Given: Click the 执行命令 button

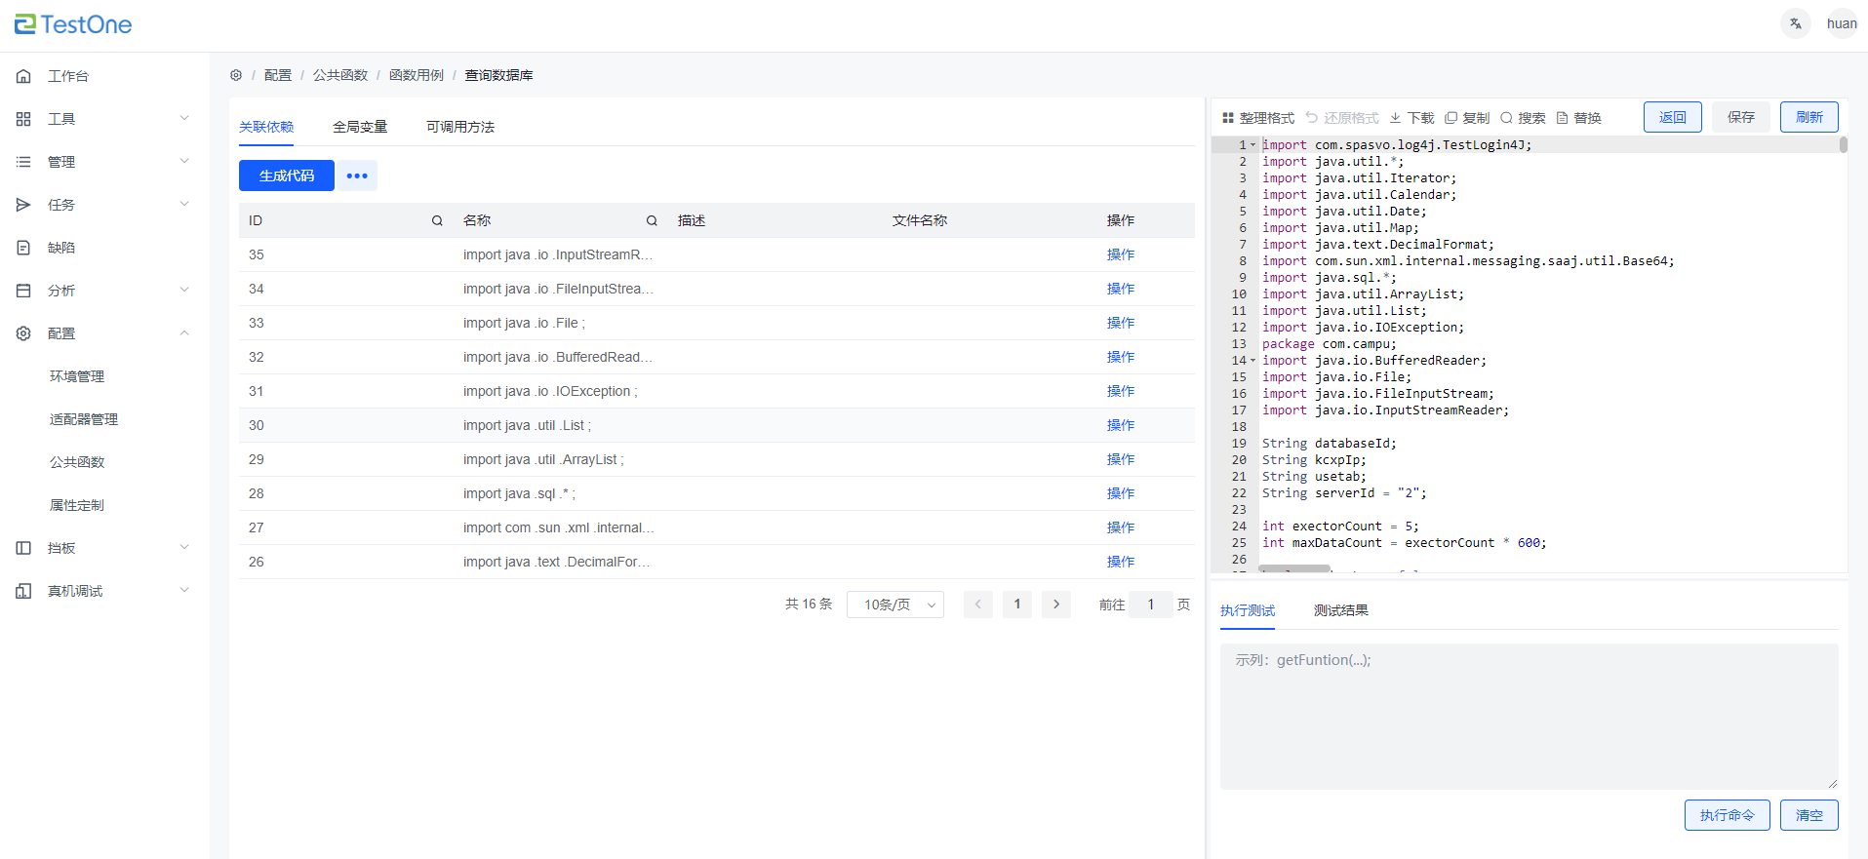Looking at the screenshot, I should click(1728, 815).
